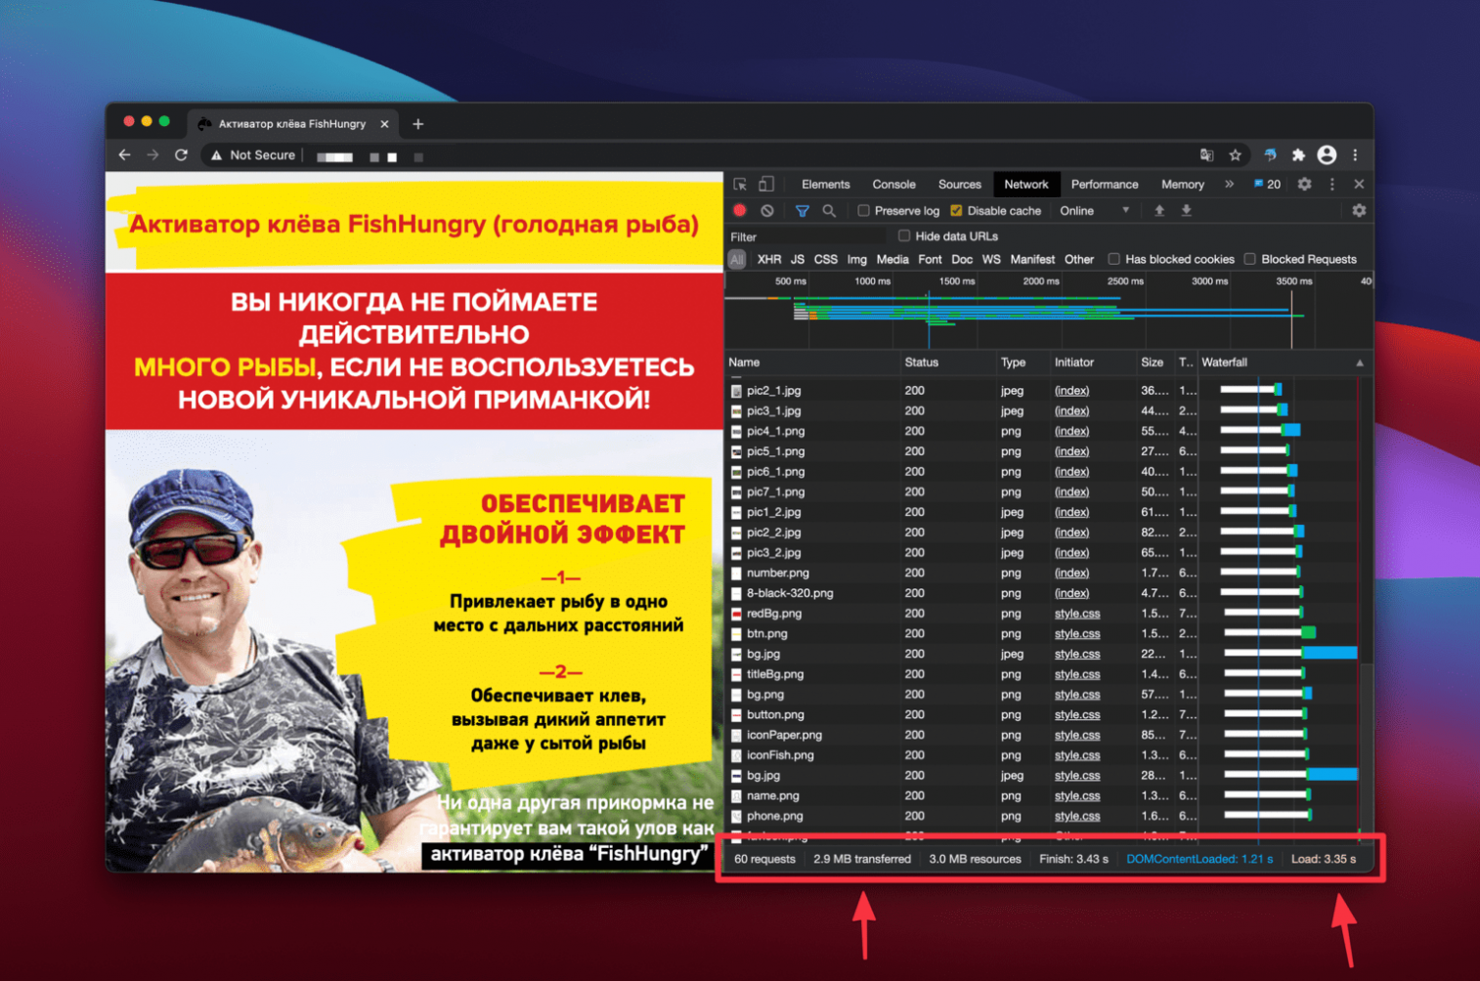Filter requests by JS
Viewport: 1480px width, 981px height.
(798, 259)
